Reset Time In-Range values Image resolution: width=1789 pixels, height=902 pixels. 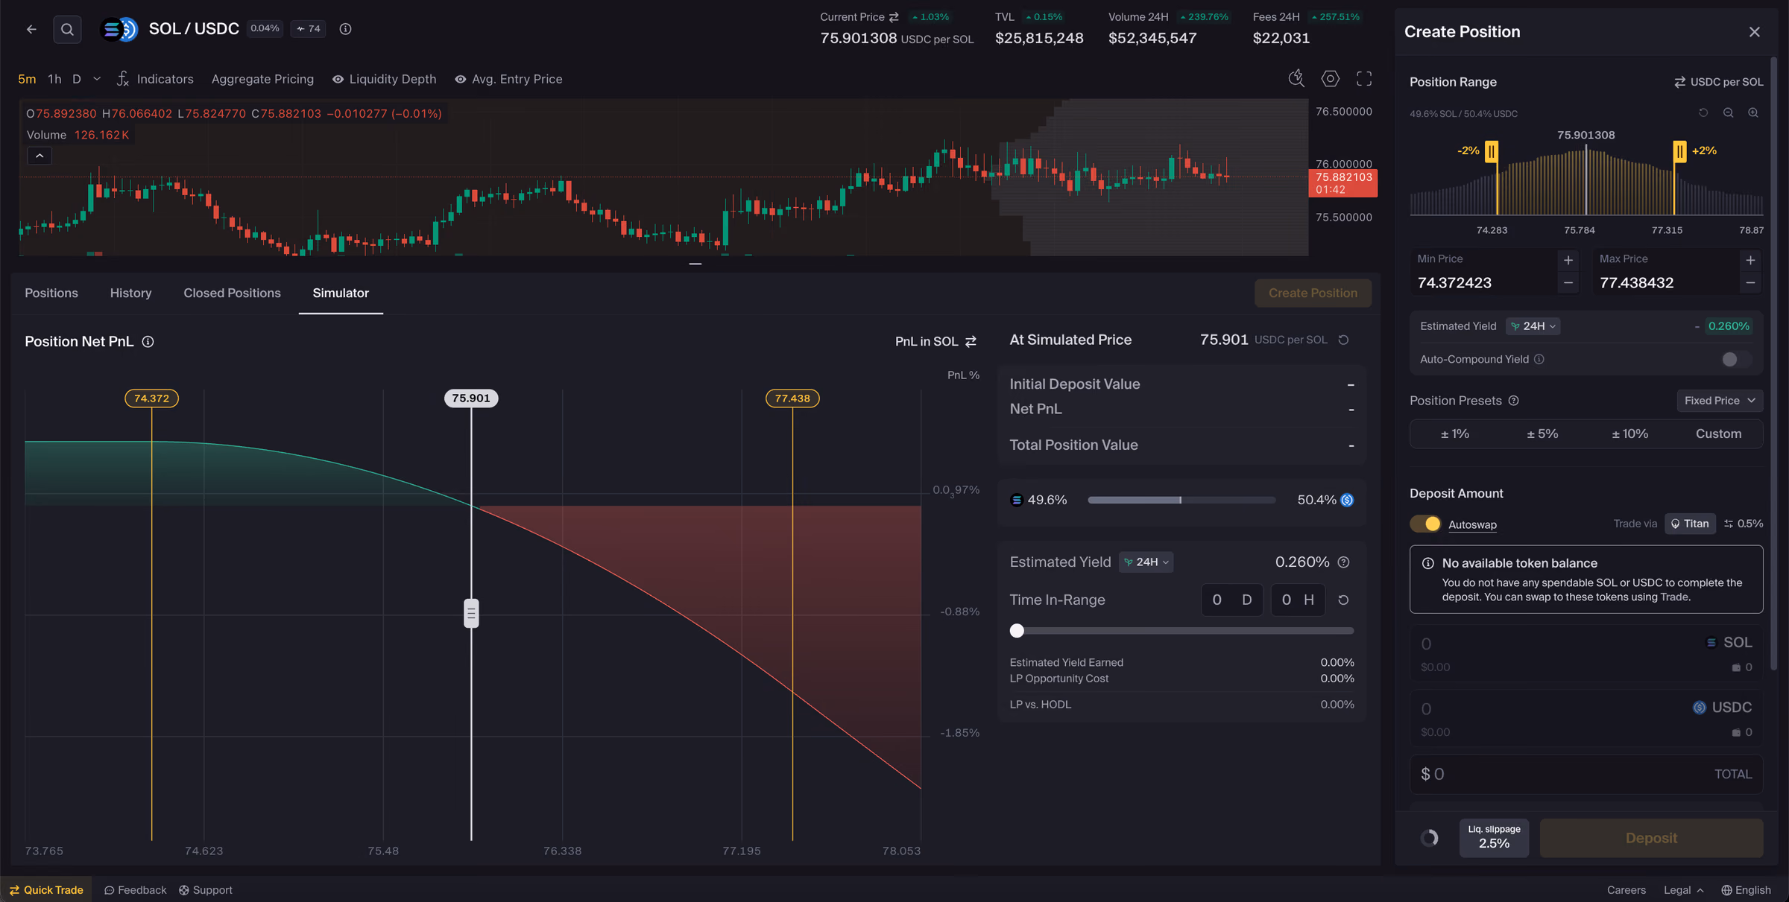(1343, 600)
